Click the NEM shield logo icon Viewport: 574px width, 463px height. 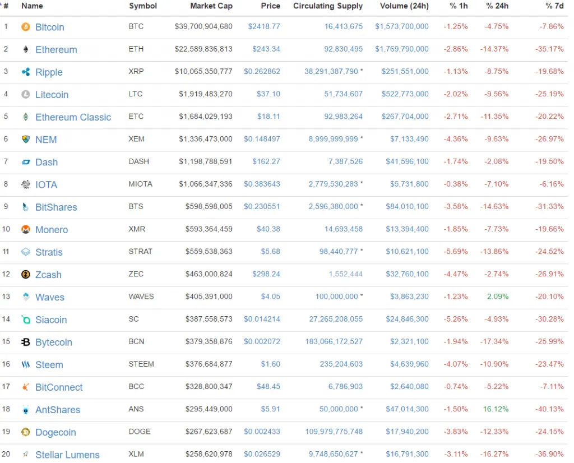pyautogui.click(x=26, y=139)
